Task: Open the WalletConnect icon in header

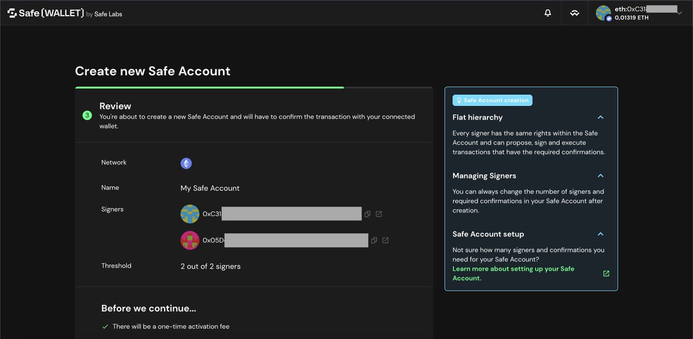Action: coord(575,13)
